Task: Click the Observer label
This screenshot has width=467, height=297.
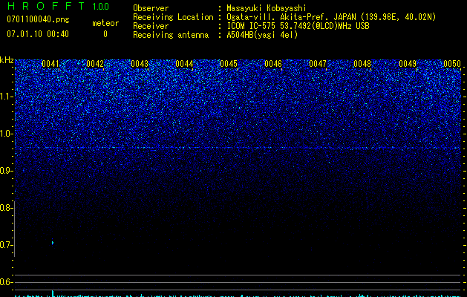Action: [x=151, y=8]
